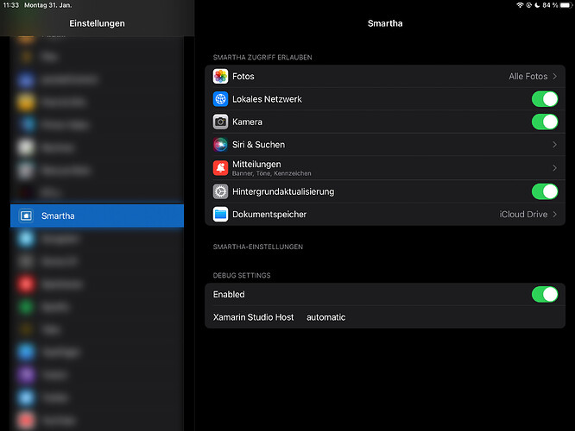Tap the Kamera icon
Image resolution: width=575 pixels, height=431 pixels.
point(221,122)
